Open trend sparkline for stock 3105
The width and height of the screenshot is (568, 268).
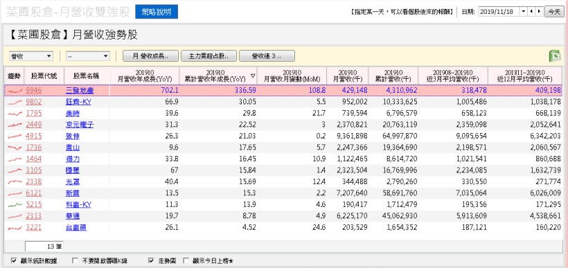[15, 170]
